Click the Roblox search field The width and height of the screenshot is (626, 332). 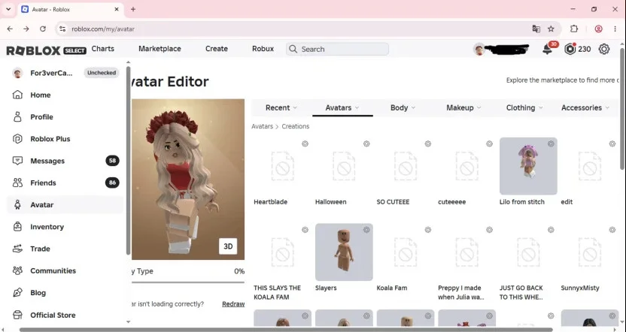coord(337,49)
